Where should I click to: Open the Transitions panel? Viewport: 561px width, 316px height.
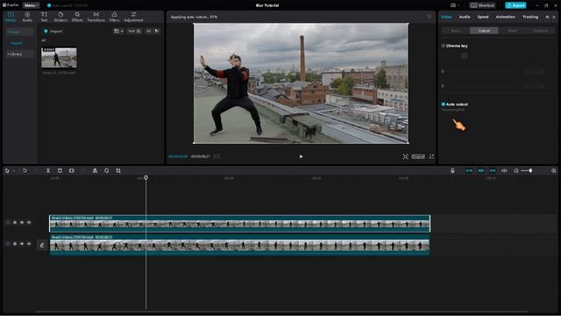pyautogui.click(x=96, y=17)
